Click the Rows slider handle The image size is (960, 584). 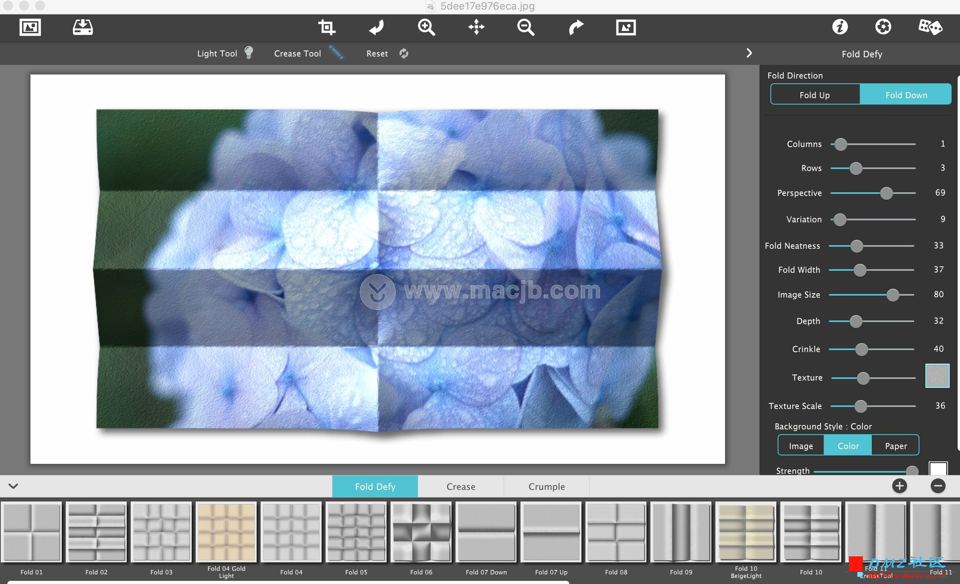(x=856, y=168)
